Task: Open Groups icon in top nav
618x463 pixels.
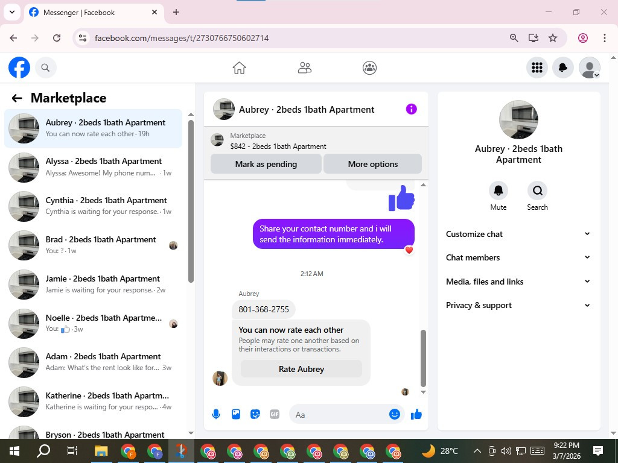Action: pos(369,68)
